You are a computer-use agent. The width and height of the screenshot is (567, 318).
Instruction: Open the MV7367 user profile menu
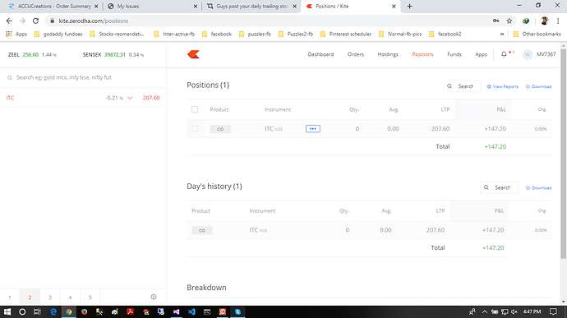coord(539,54)
